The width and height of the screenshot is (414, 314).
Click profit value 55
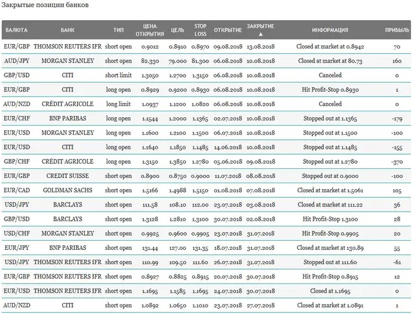click(397, 248)
